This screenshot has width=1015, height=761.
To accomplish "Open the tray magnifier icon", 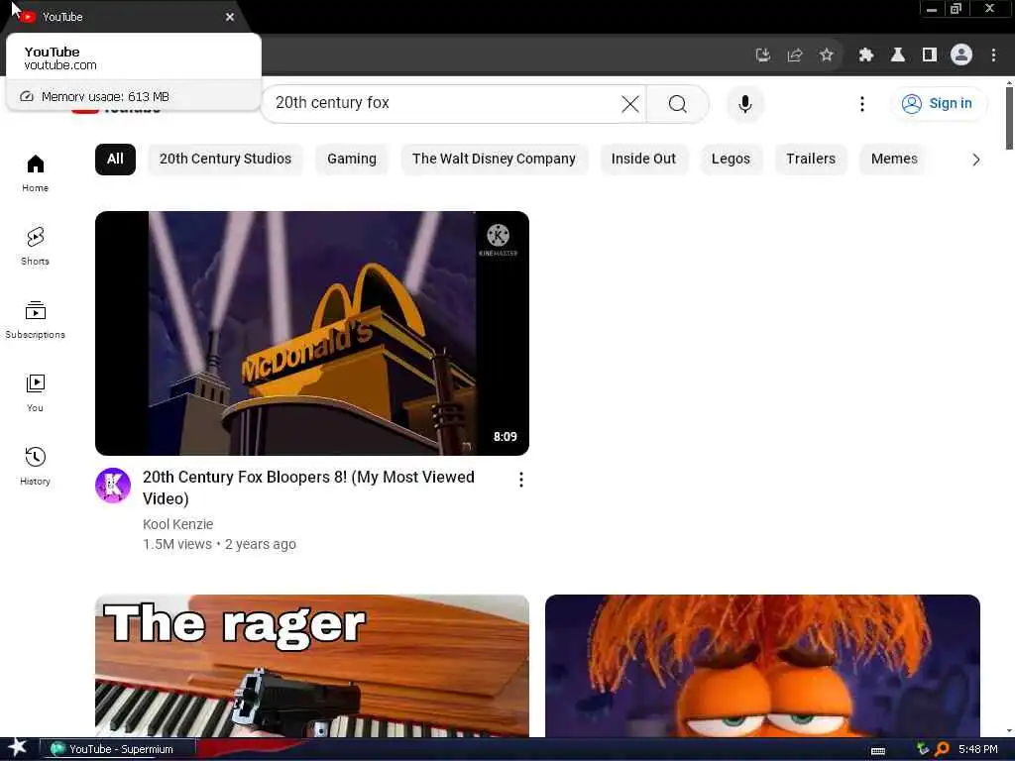I will (x=942, y=749).
